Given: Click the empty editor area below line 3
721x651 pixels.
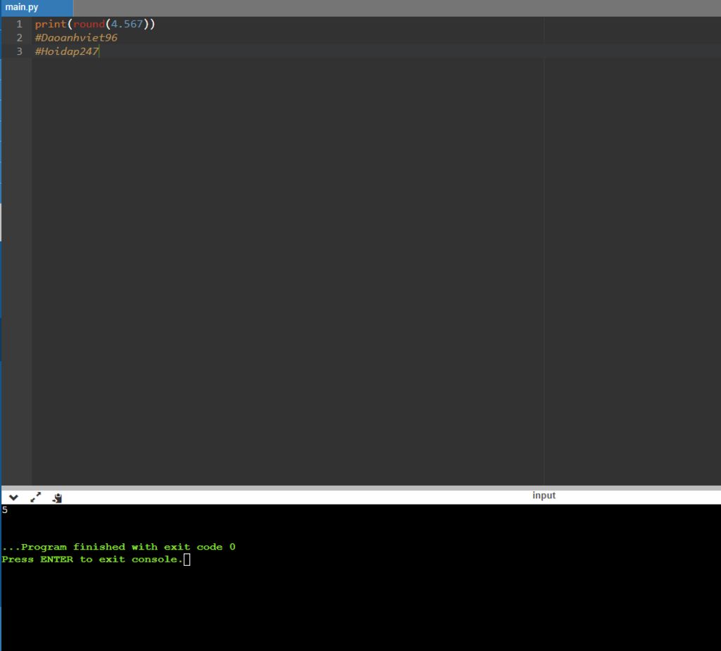Looking at the screenshot, I should point(282,246).
